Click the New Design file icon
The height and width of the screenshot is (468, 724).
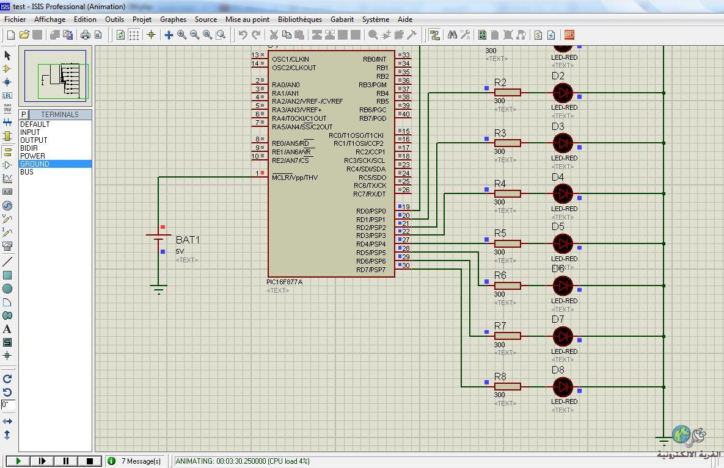coord(11,35)
